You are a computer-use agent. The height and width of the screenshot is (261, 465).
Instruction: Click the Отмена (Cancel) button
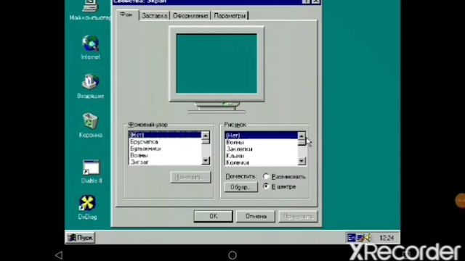pos(256,216)
